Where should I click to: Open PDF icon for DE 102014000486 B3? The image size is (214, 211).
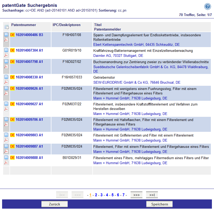point(6,40)
